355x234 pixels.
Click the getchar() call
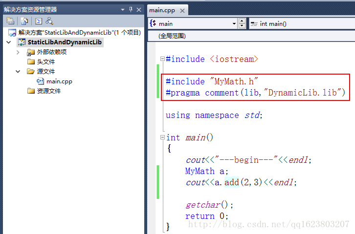209,205
